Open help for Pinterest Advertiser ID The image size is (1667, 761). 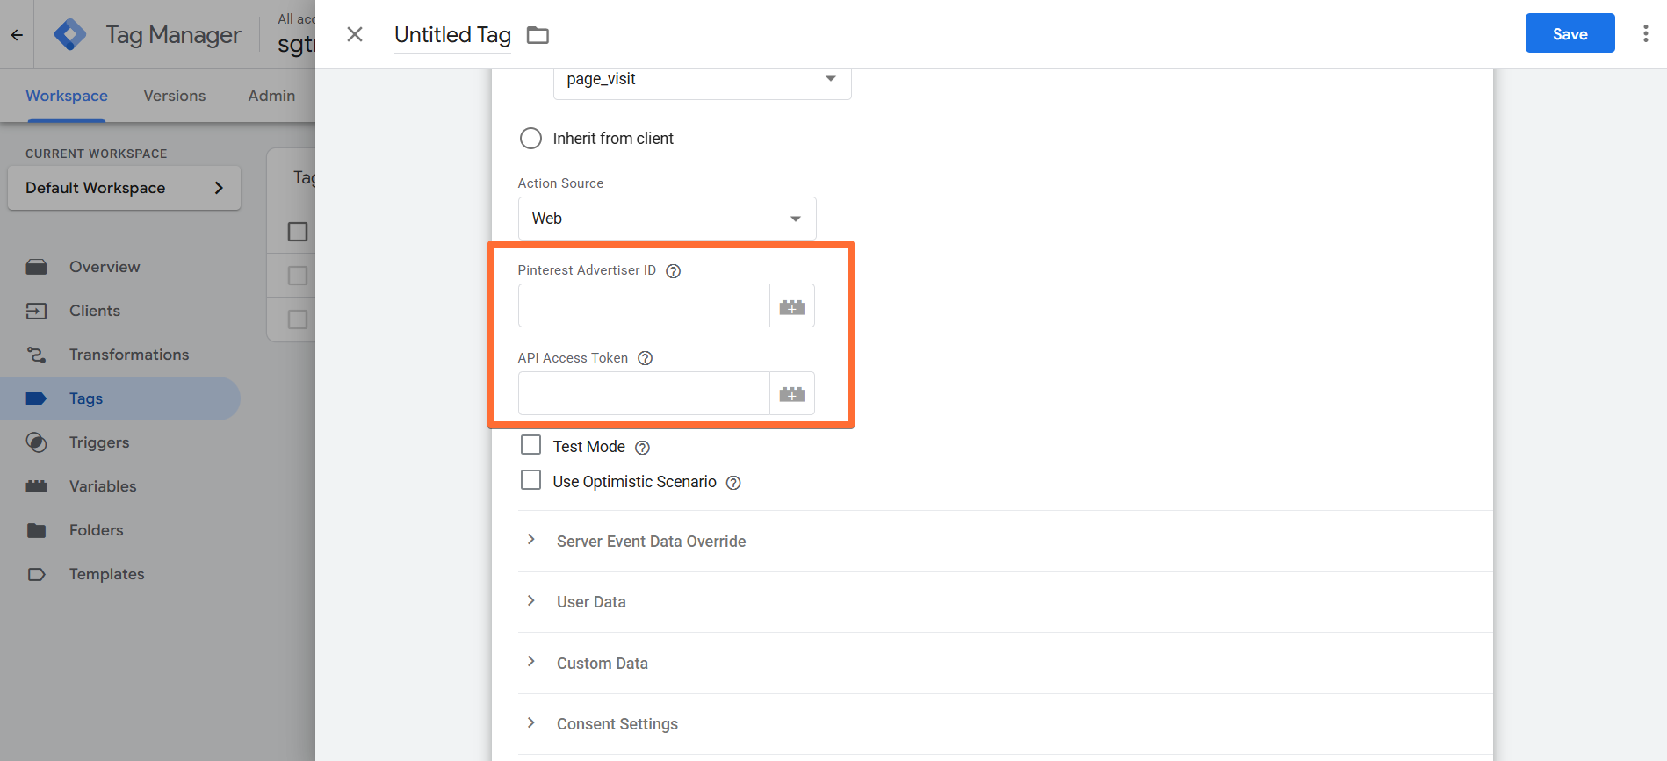click(x=674, y=271)
